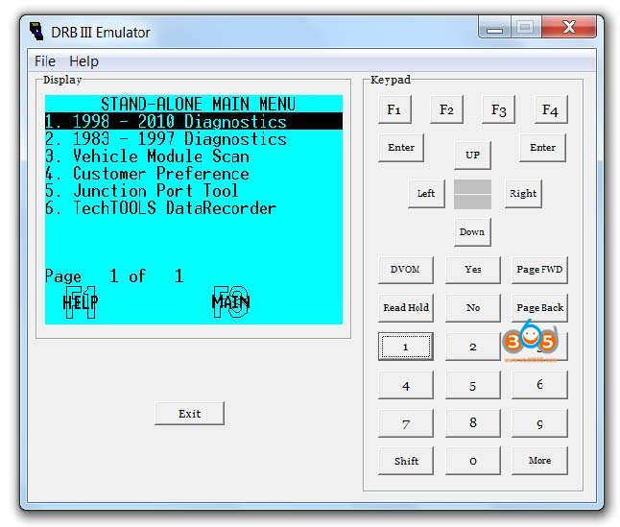Click the F2 keypad button
Screen dimensions: 620x527
click(446, 109)
